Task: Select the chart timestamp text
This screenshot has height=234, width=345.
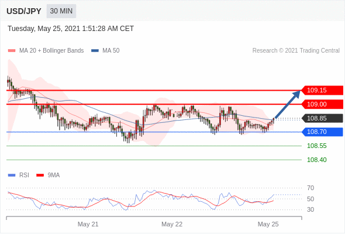Action: click(71, 29)
